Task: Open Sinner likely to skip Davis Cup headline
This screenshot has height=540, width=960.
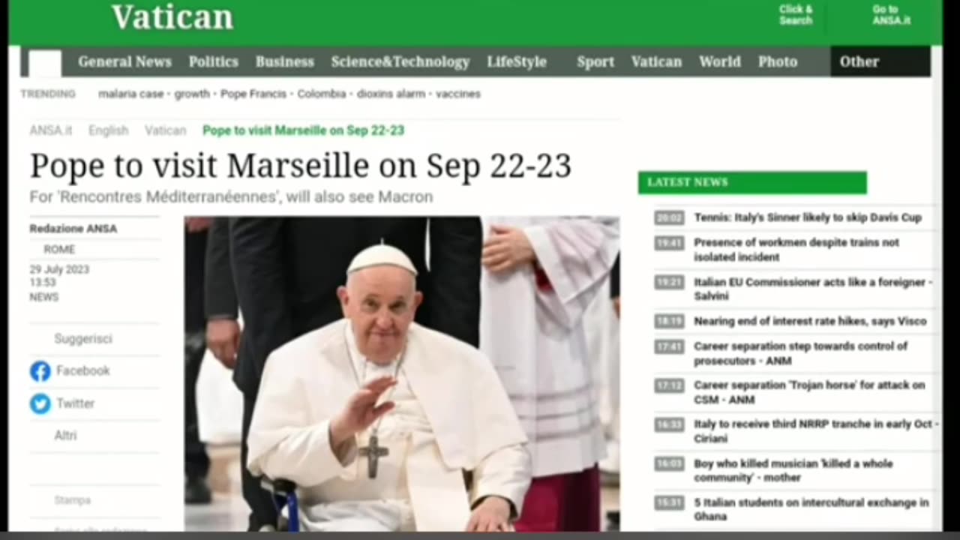Action: [808, 217]
